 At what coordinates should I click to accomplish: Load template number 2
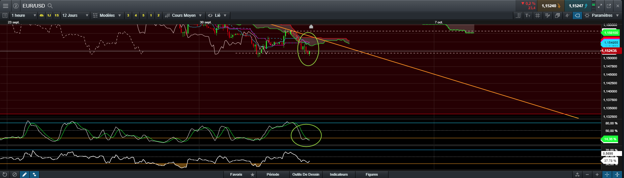point(158,15)
